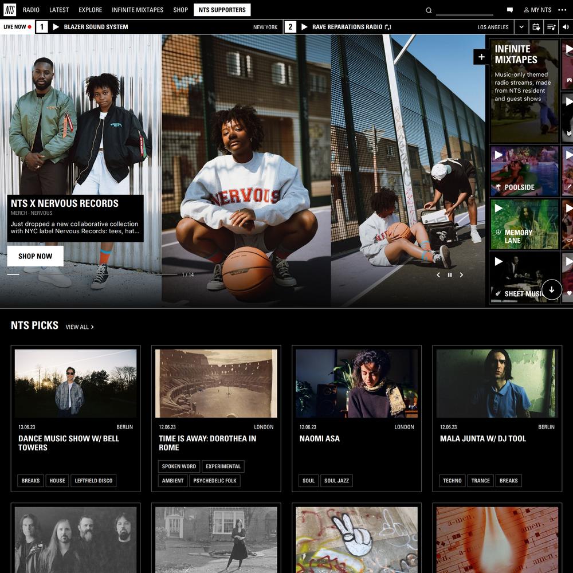Open the Time Is Away Dorothea in Rome thumbnail
Screen dimensions: 573x573
coord(217,383)
